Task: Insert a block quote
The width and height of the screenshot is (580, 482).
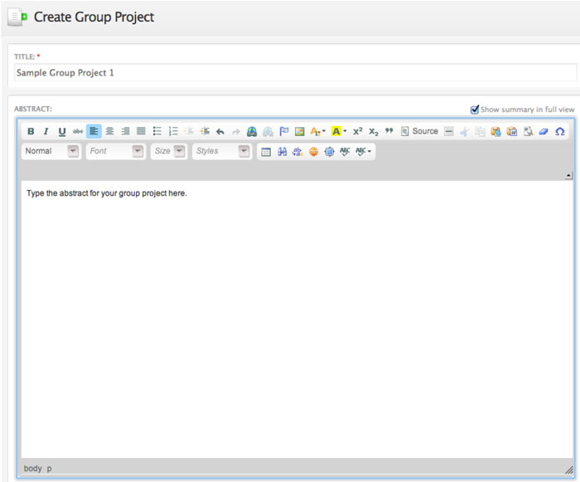Action: pyautogui.click(x=389, y=131)
